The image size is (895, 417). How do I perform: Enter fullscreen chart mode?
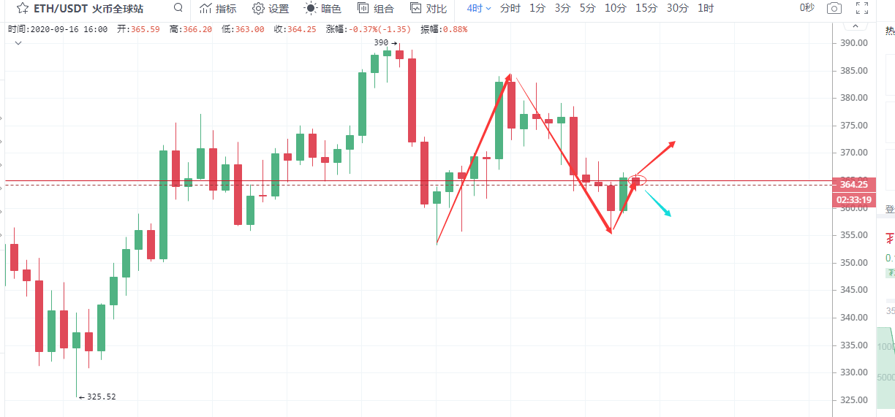(x=862, y=9)
